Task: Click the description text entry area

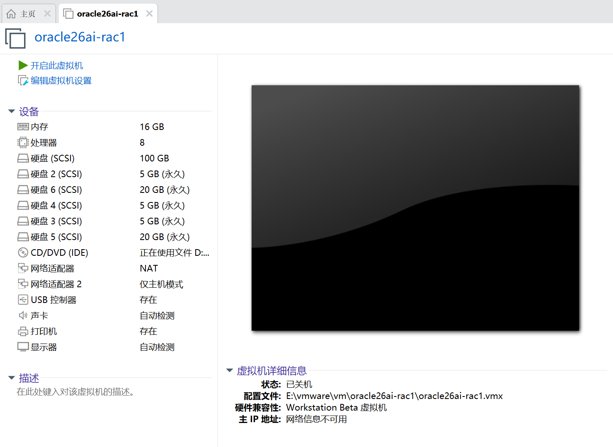Action: [x=75, y=392]
